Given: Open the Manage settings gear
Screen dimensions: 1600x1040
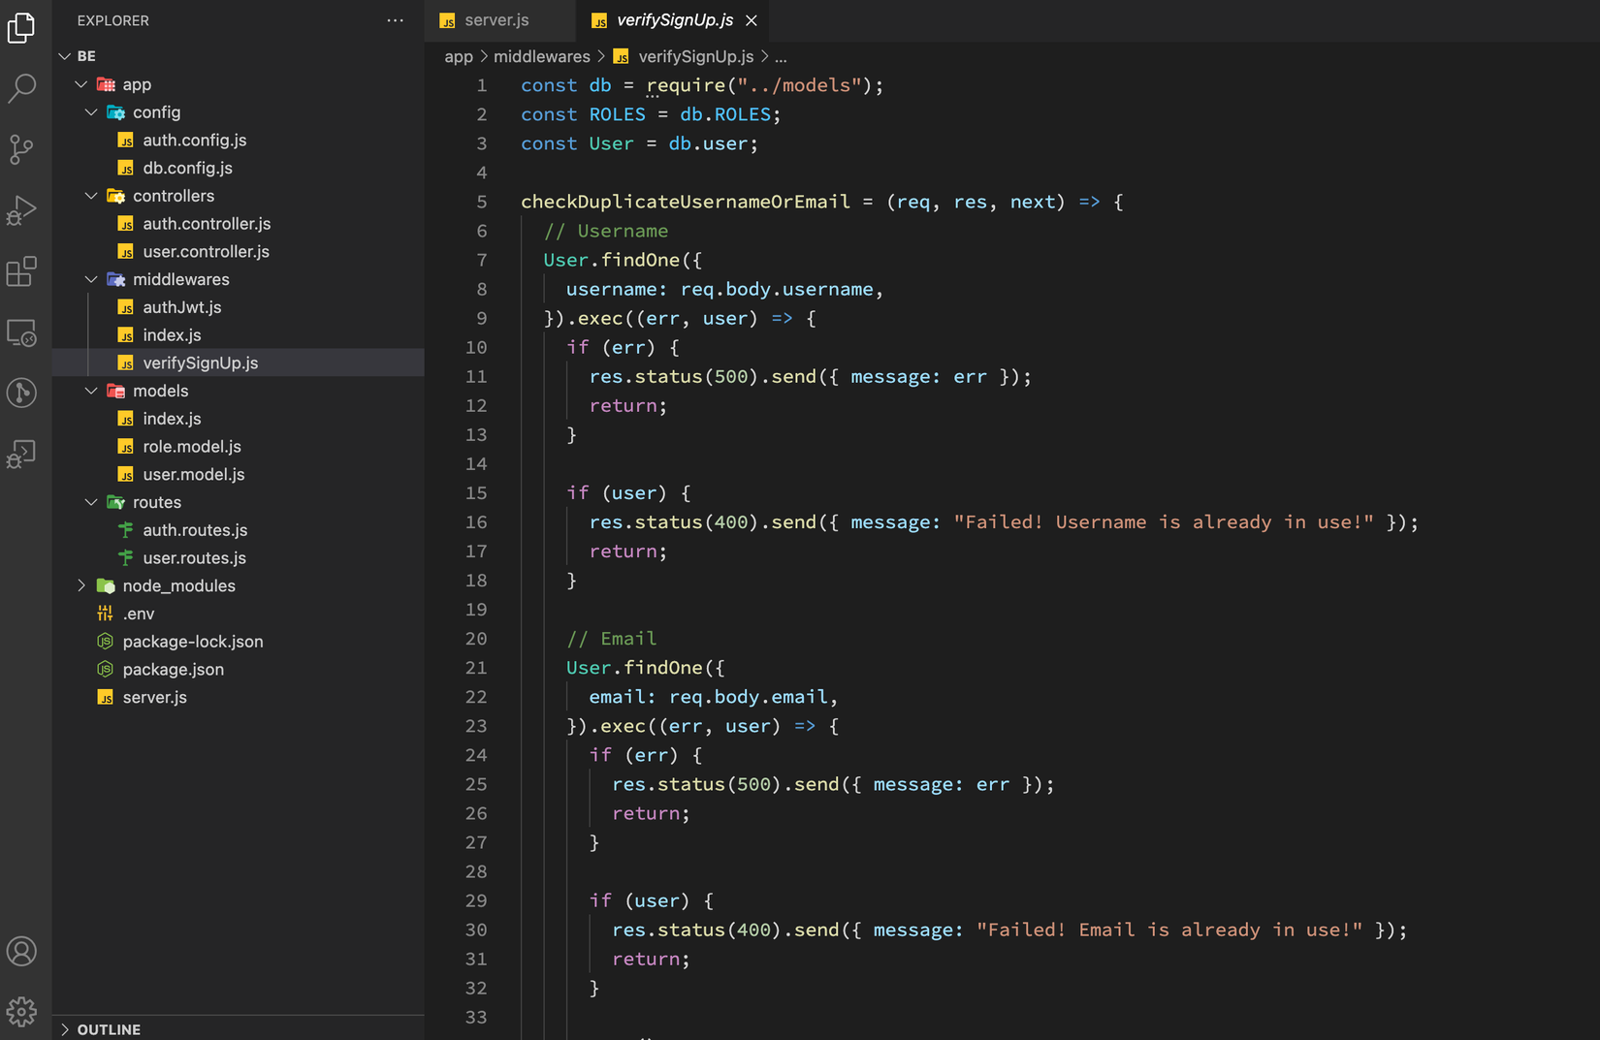Looking at the screenshot, I should (x=21, y=1011).
